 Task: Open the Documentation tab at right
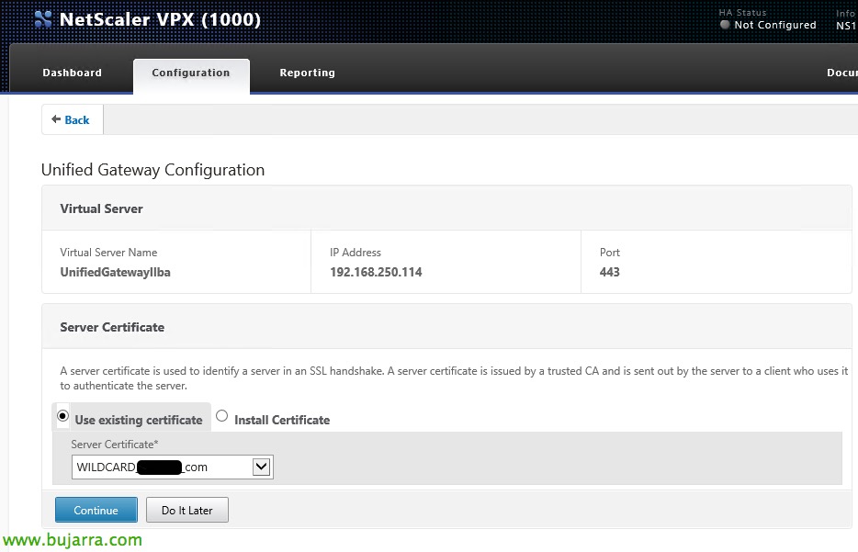[x=842, y=73]
